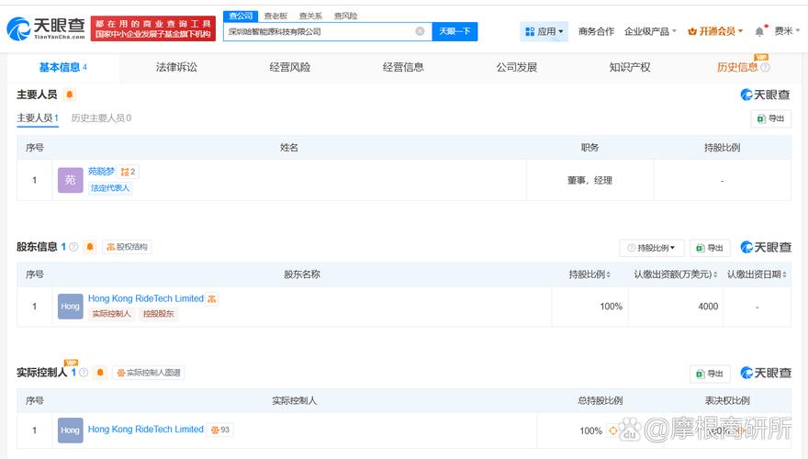This screenshot has height=459, width=808.
Task: Toggle the alert bell beside 股东信息
Action: (x=90, y=247)
